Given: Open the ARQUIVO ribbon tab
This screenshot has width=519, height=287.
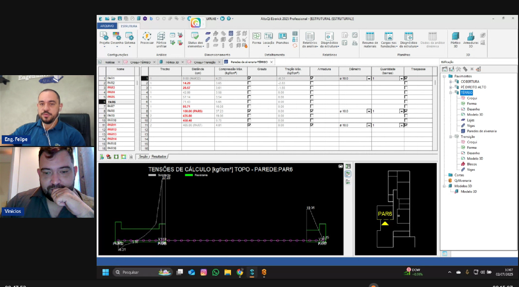Looking at the screenshot, I should pyautogui.click(x=107, y=26).
